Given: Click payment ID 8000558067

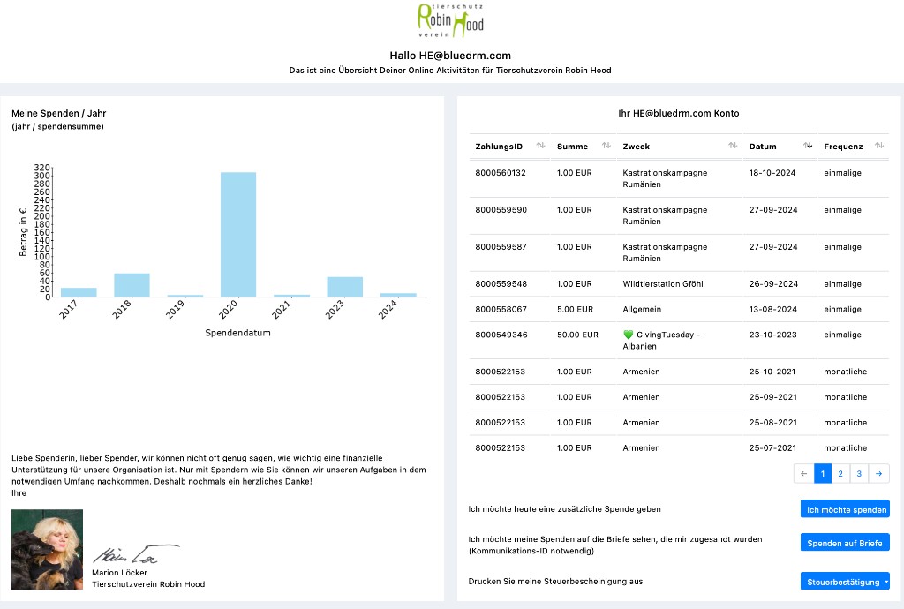Looking at the screenshot, I should 501,309.
